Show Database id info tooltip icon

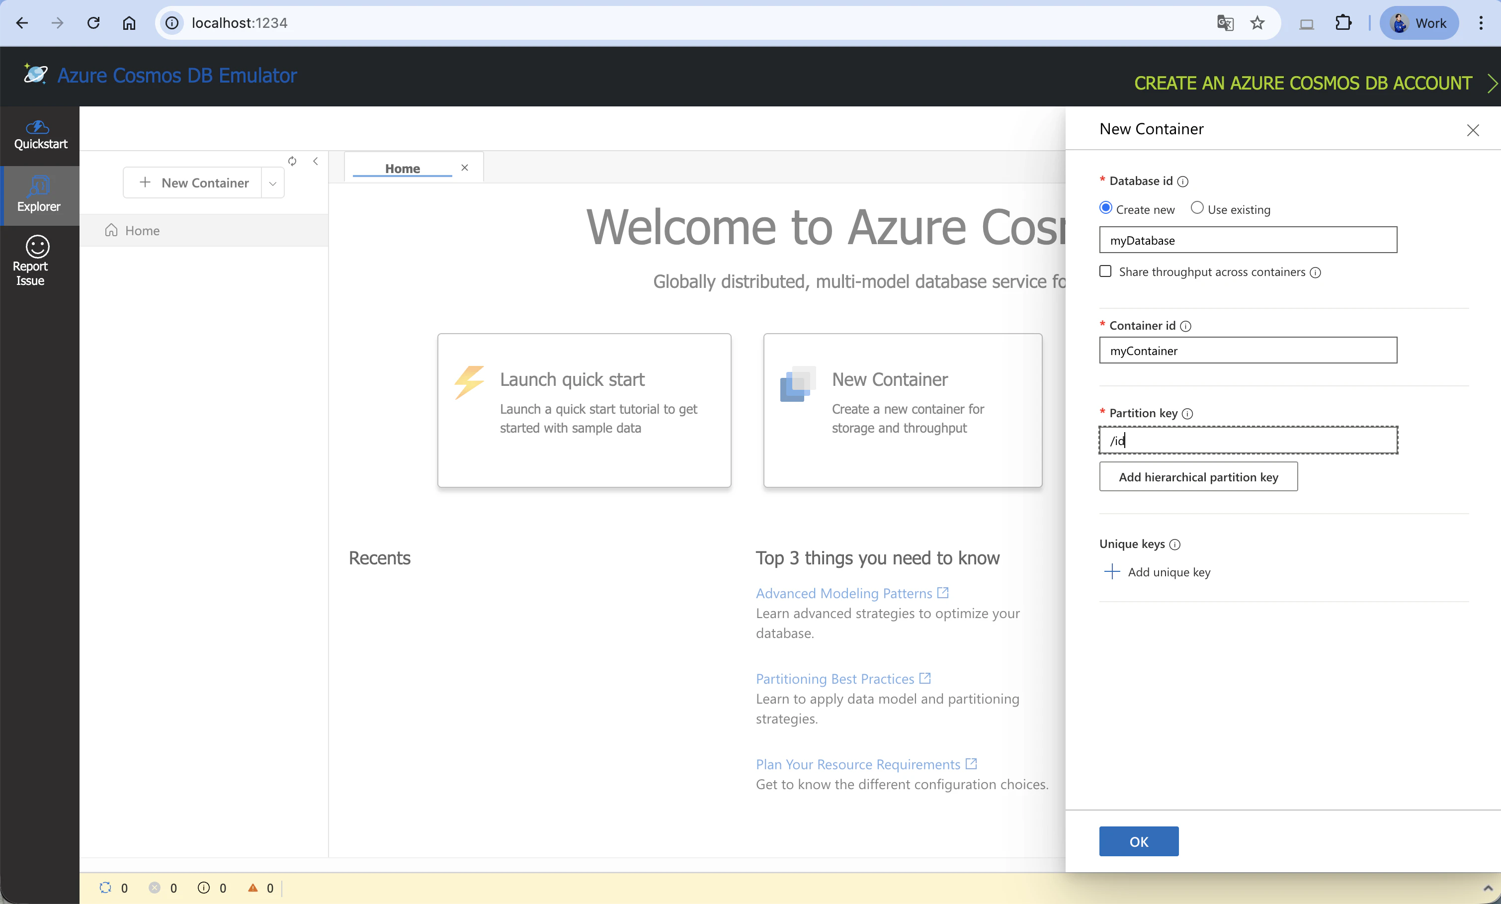pyautogui.click(x=1183, y=181)
